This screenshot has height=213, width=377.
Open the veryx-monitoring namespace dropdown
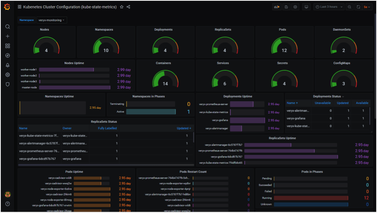click(52, 20)
